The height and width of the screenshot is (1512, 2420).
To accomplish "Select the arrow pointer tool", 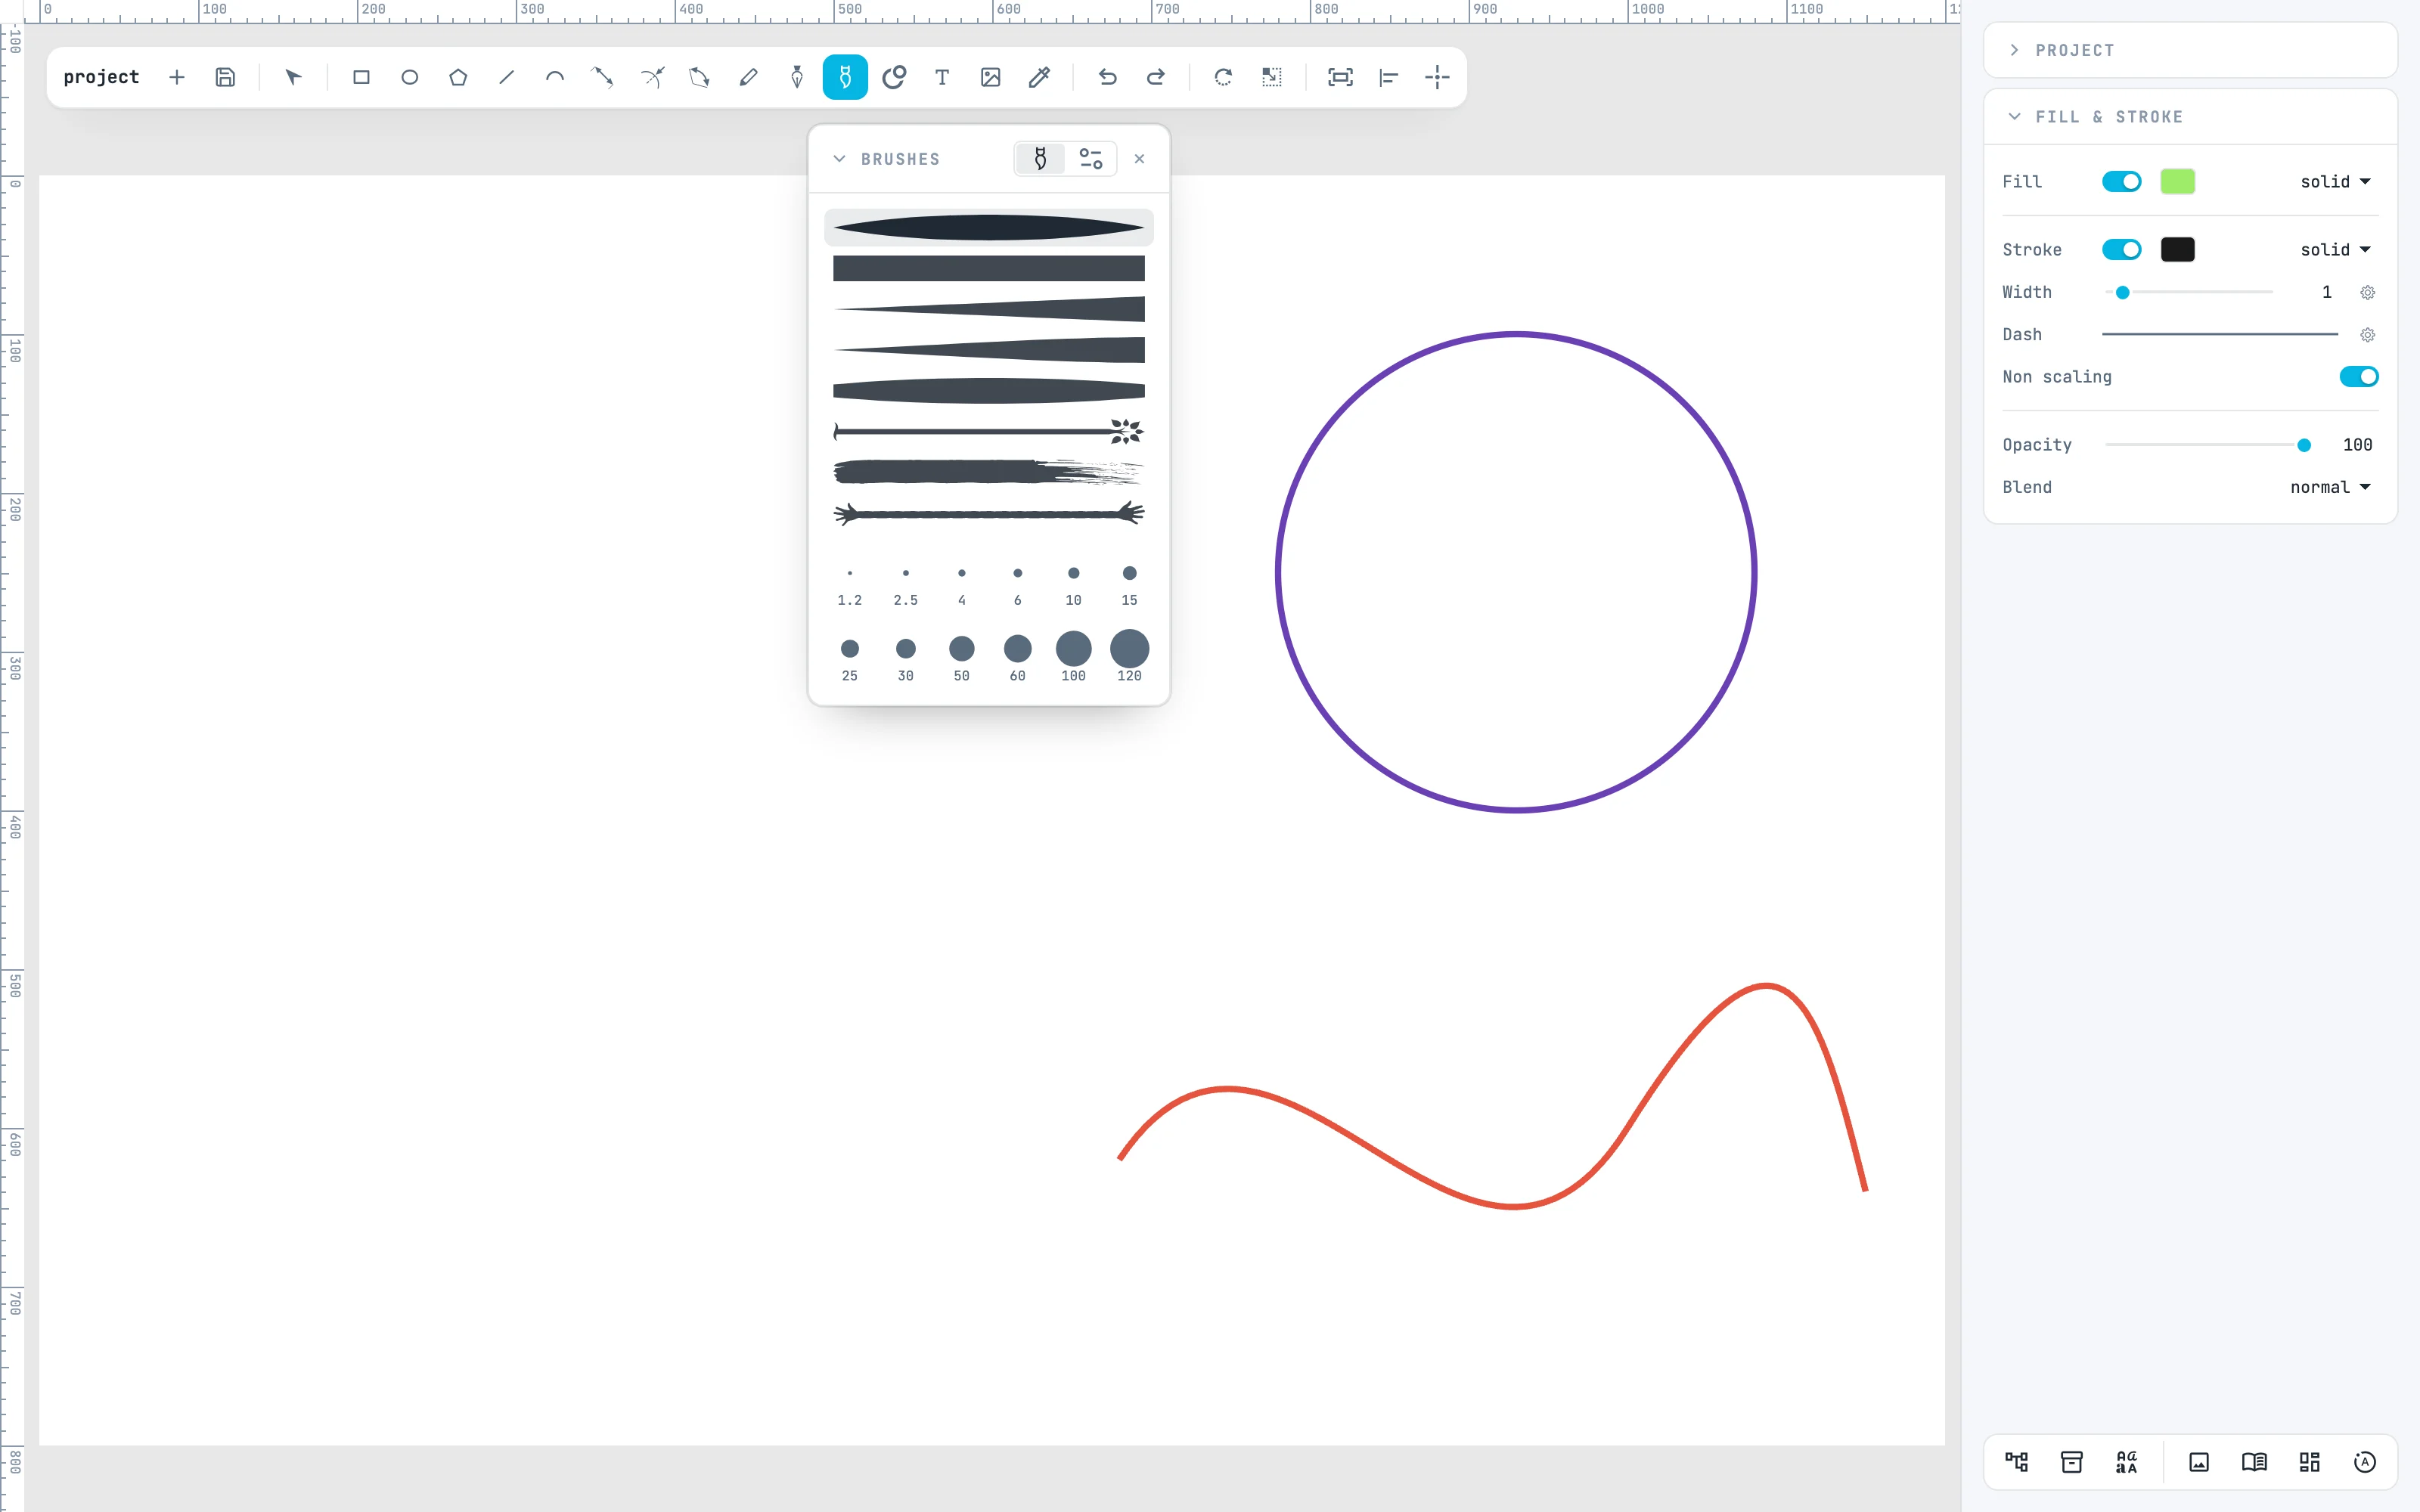I will point(293,77).
